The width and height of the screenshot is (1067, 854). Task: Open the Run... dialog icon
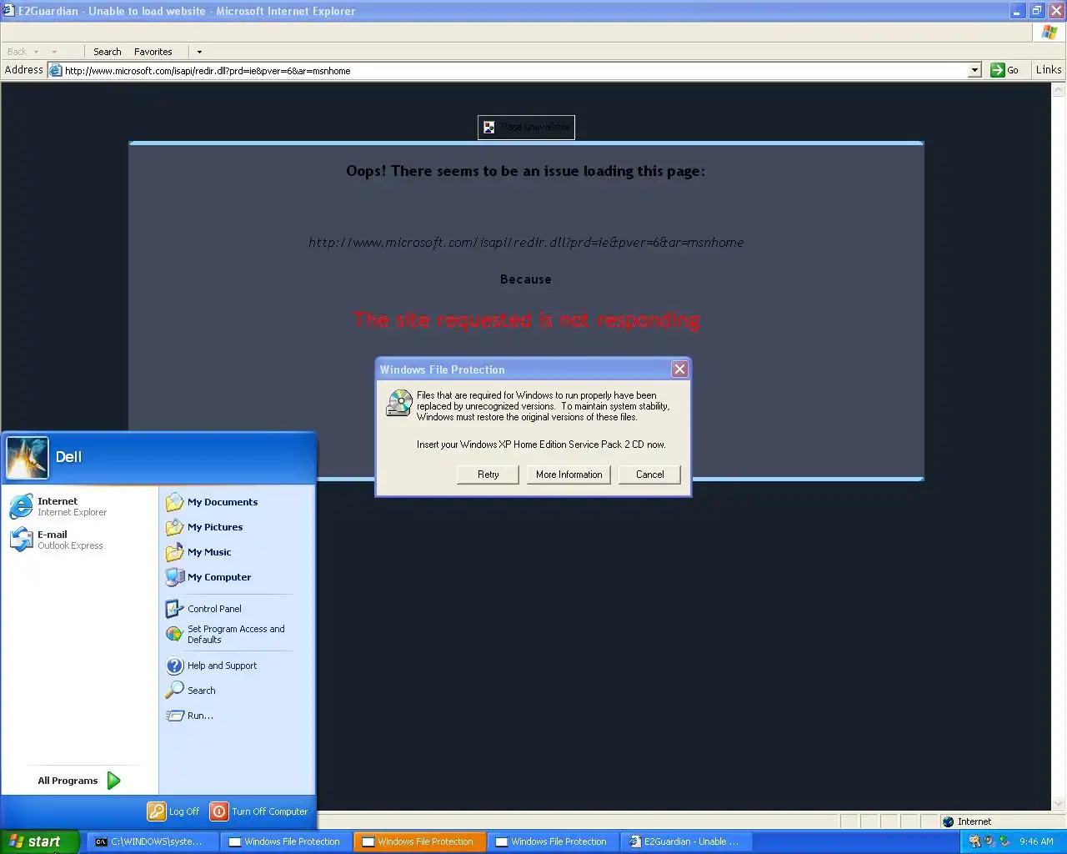[174, 716]
